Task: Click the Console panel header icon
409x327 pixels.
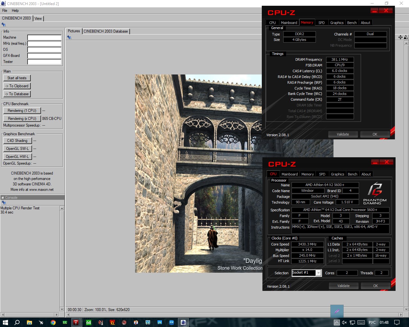Action: [x=3, y=198]
